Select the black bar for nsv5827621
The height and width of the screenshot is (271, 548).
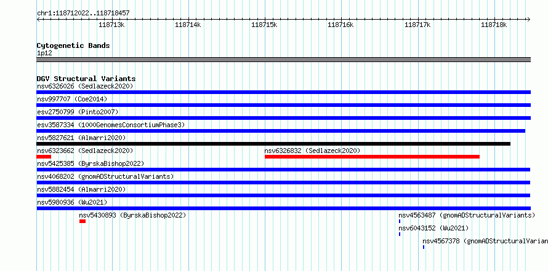[273, 144]
